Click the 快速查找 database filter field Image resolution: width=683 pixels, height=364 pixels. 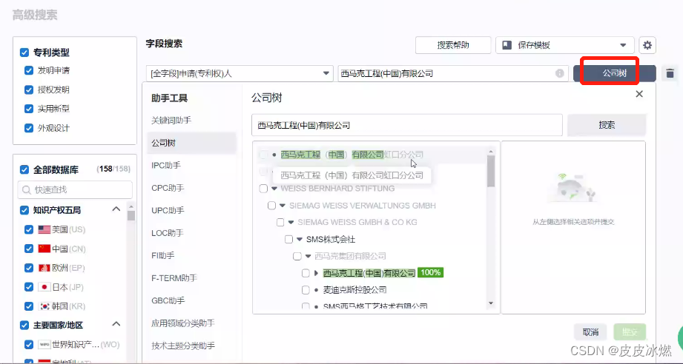point(75,190)
